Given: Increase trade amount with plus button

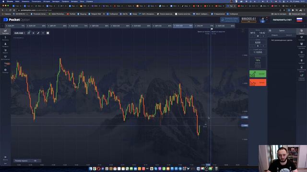Looking at the screenshot, I should point(263,46).
